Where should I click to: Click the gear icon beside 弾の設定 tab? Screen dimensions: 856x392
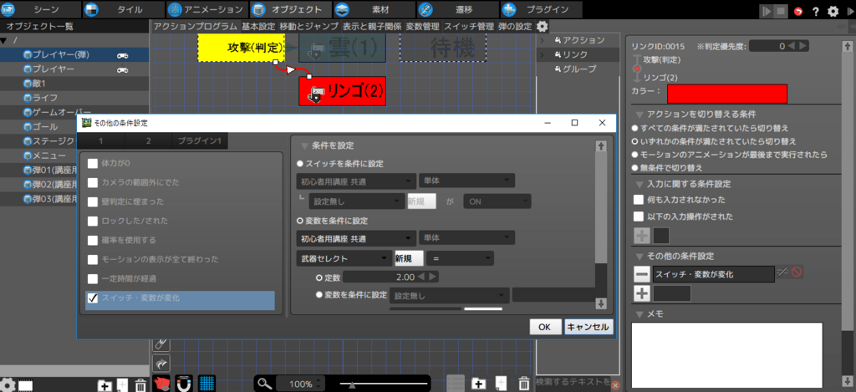tap(542, 26)
